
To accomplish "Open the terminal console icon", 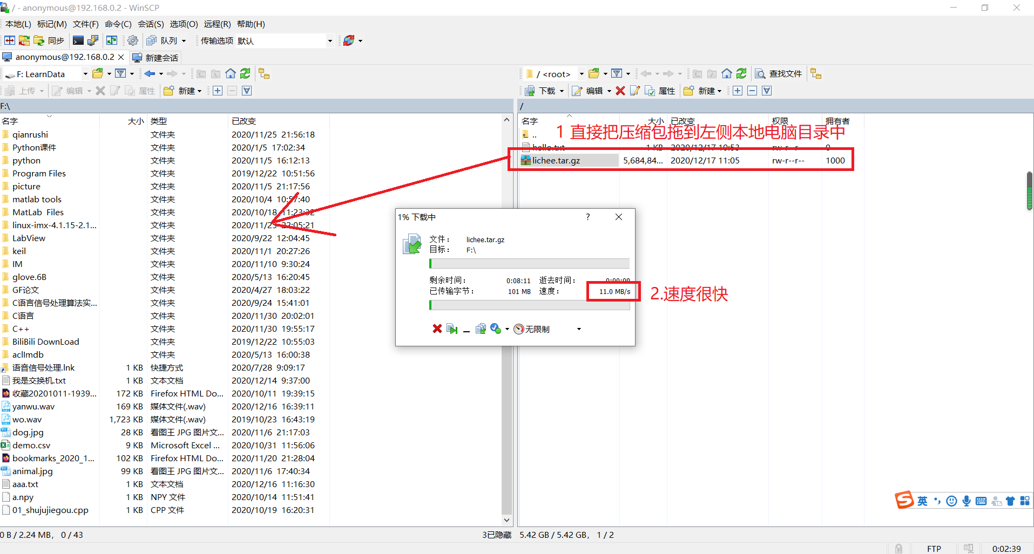I will click(x=78, y=40).
